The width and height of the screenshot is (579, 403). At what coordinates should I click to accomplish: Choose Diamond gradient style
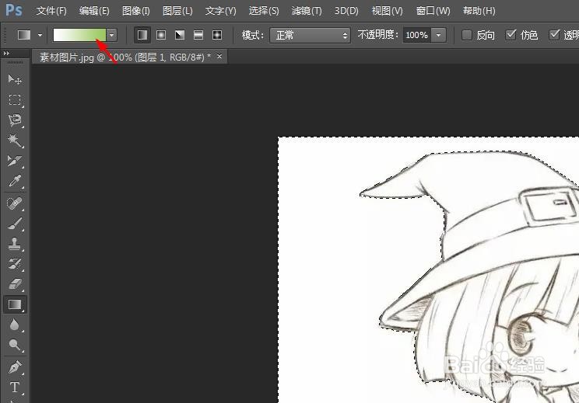point(217,35)
